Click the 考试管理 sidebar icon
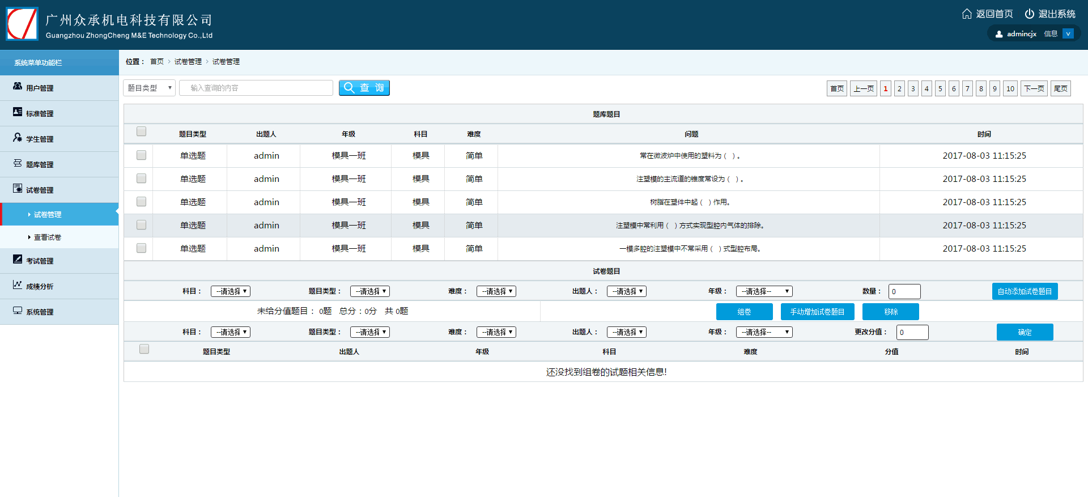Viewport: 1088px width, 497px height. tap(18, 260)
